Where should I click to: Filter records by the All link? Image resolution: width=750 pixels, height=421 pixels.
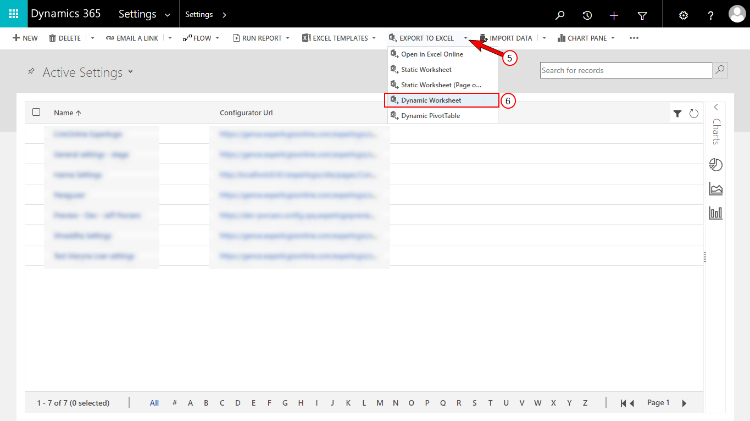154,403
